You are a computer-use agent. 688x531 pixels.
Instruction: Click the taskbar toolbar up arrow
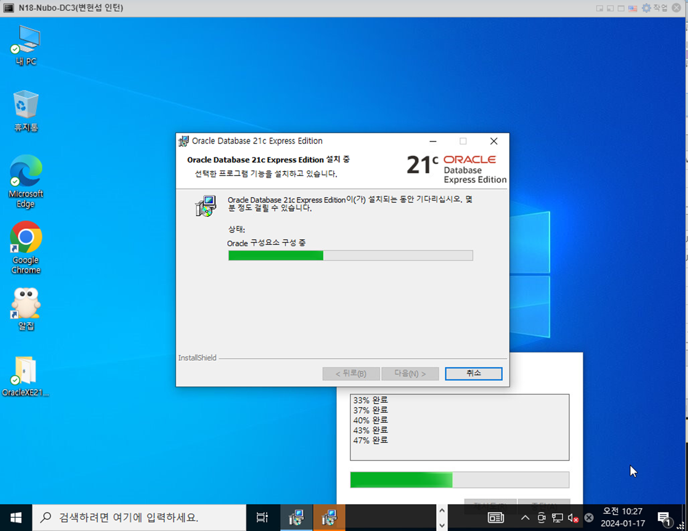point(442,510)
